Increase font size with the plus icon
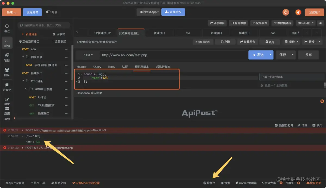The height and width of the screenshot is (188, 326). click(299, 183)
